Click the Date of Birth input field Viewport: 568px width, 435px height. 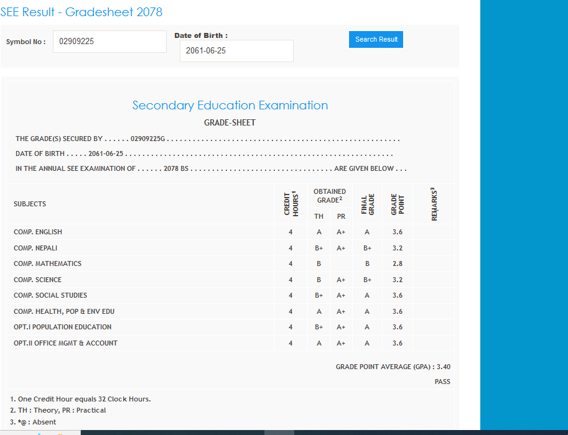[x=236, y=51]
